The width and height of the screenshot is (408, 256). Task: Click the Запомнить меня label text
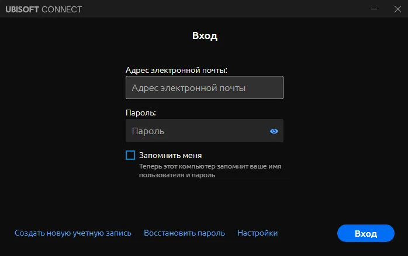(171, 155)
